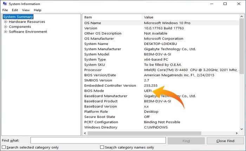Click the Value column header
Screen dimensions: 246x151
tap(190, 17)
